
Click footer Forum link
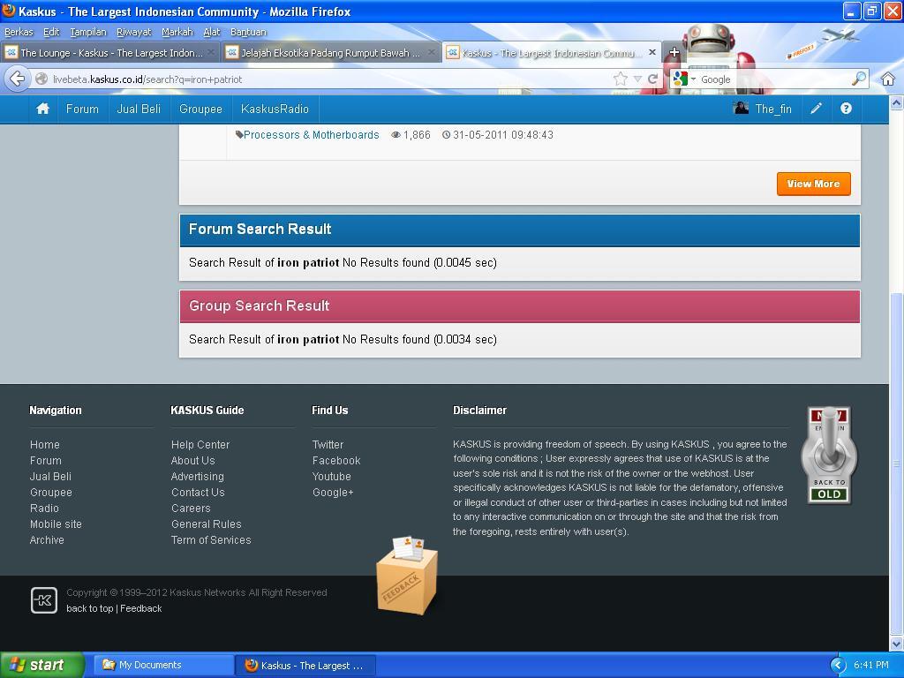46,460
